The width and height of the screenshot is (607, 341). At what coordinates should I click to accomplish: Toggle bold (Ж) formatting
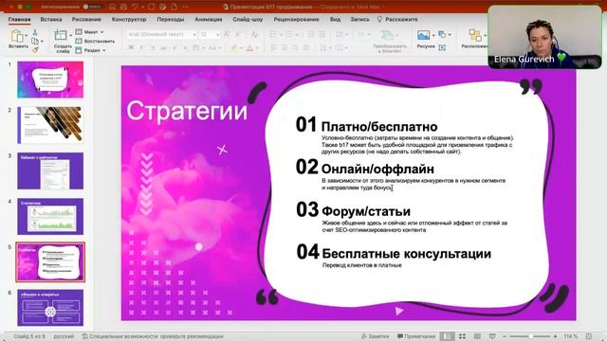pos(131,48)
